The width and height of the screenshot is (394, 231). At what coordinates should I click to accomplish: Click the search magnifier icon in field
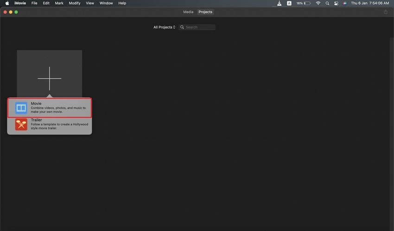(x=182, y=27)
